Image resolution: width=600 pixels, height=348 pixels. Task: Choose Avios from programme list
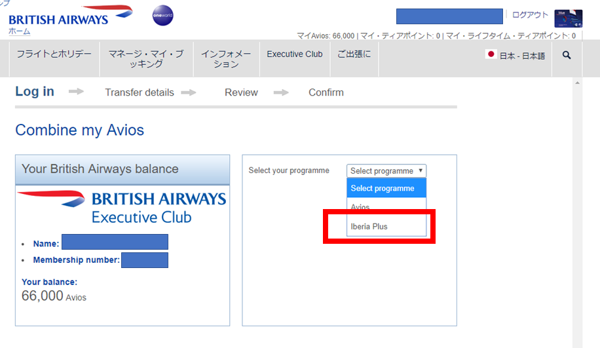point(386,206)
